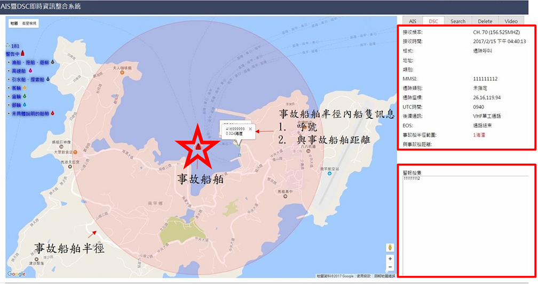Click the green drop icon for 貨輪
Image resolution: width=538 pixels, height=284 pixels.
pos(25,96)
